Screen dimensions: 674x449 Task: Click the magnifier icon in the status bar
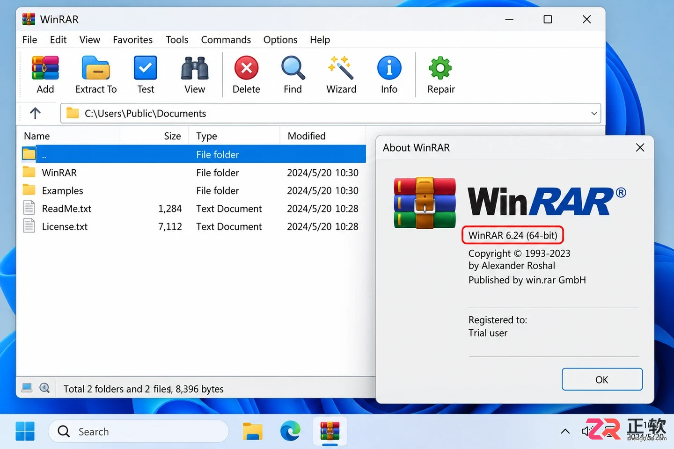click(44, 388)
